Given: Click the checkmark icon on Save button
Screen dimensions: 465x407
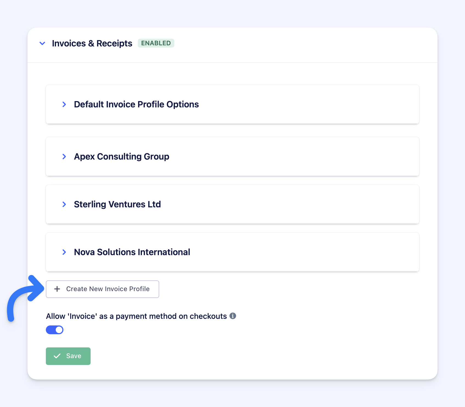Looking at the screenshot, I should point(57,356).
